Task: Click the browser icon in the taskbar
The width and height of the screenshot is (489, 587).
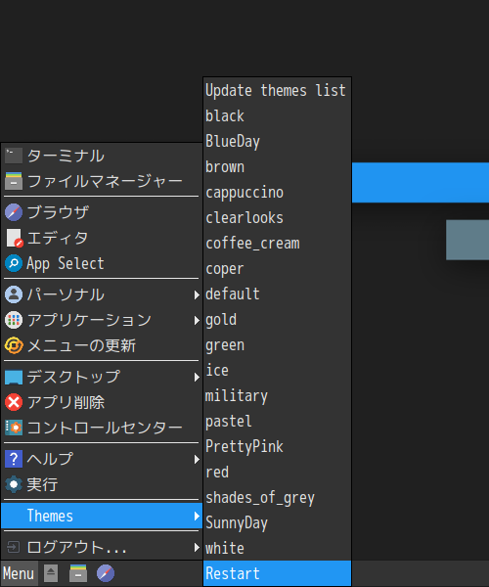Action: (x=106, y=573)
